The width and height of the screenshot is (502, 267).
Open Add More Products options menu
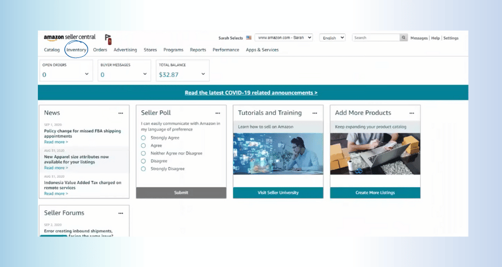412,113
